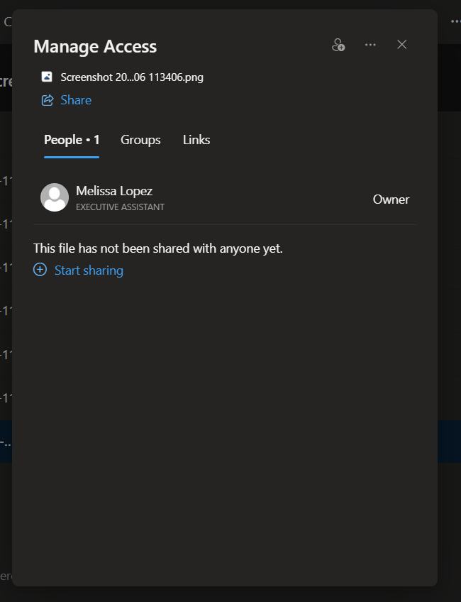Click the Executive Assistant job title text
Image resolution: width=461 pixels, height=602 pixels.
120,207
